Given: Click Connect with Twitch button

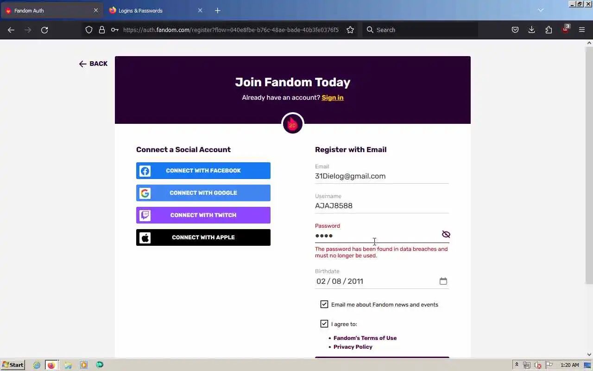Looking at the screenshot, I should pyautogui.click(x=203, y=215).
